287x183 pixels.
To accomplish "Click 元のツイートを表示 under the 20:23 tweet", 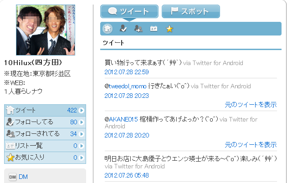I will [251, 105].
